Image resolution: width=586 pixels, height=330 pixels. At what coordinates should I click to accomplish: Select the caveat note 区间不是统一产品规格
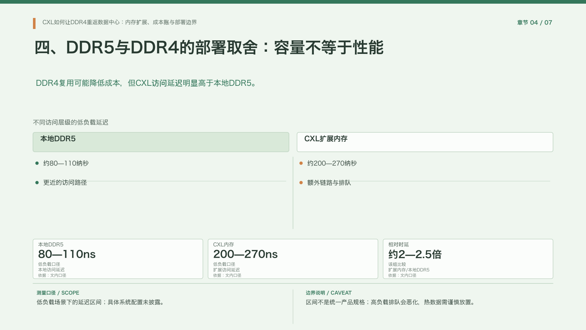[390, 302]
